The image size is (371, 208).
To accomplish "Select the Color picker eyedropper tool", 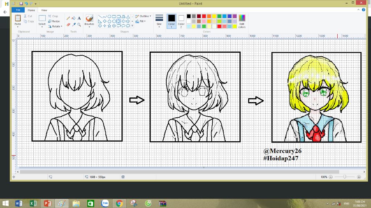I will click(74, 25).
